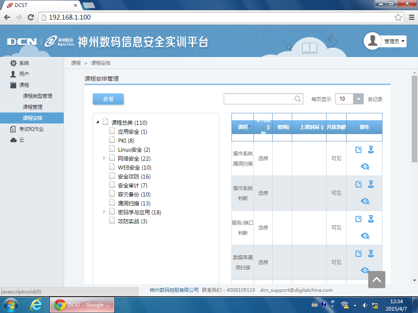Open the Chrome hamburger menu
418x313 pixels.
(x=411, y=17)
